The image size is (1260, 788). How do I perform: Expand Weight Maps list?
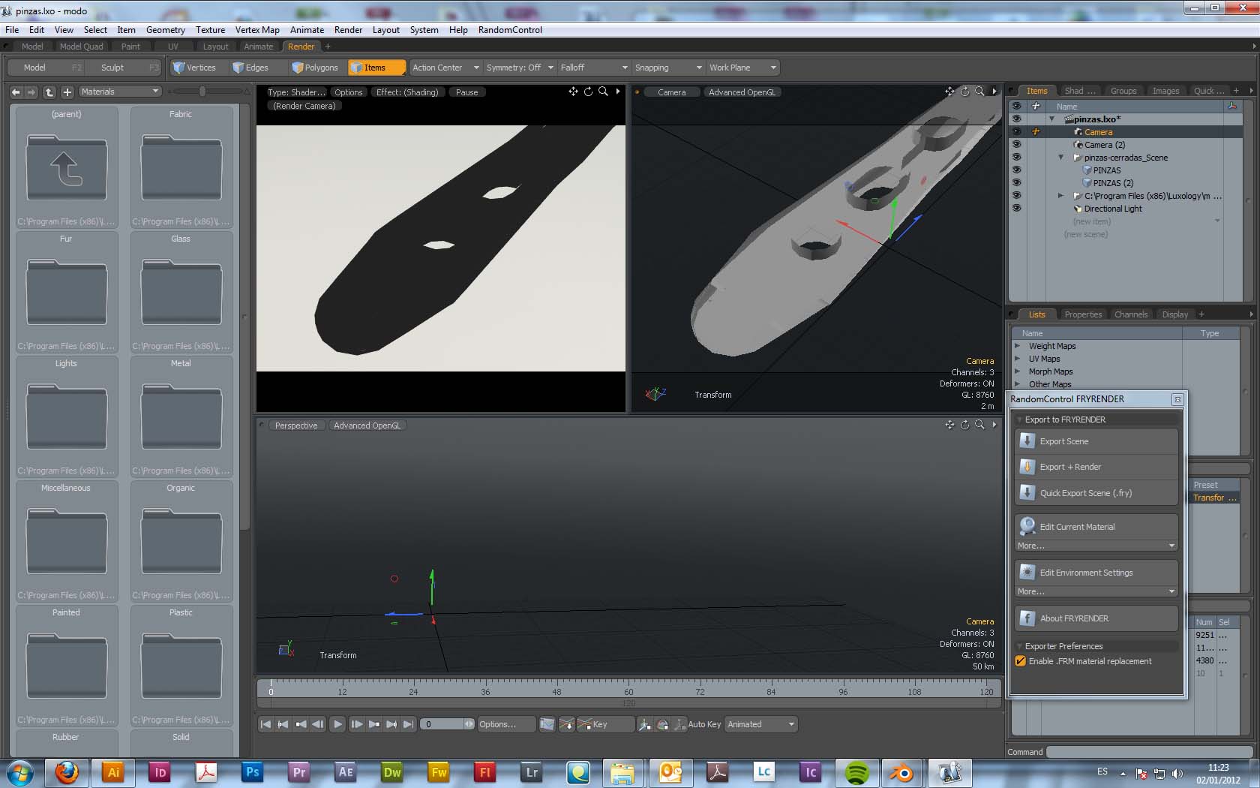pyautogui.click(x=1018, y=346)
